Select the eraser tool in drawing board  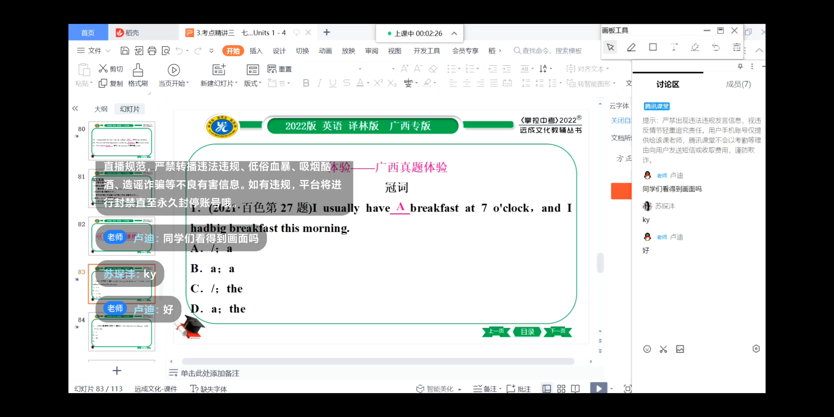point(695,47)
